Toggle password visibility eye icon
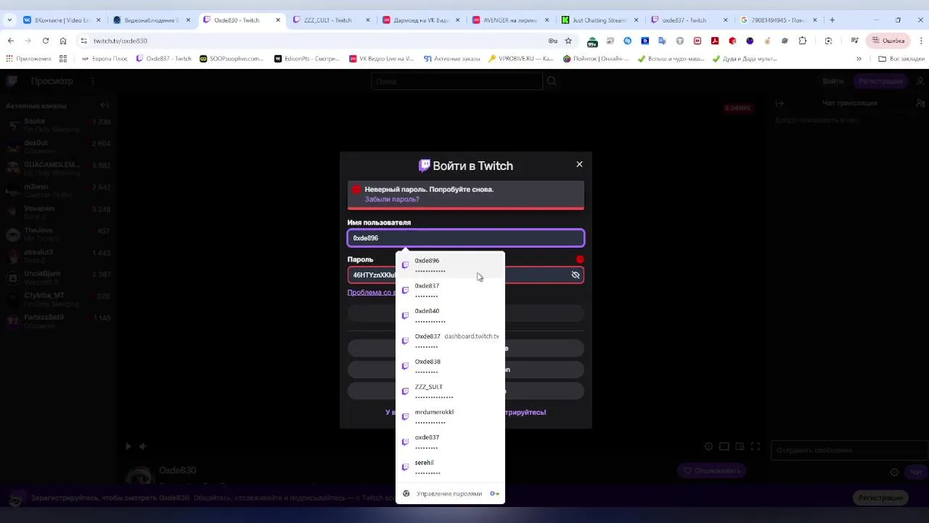This screenshot has height=523, width=929. point(576,275)
